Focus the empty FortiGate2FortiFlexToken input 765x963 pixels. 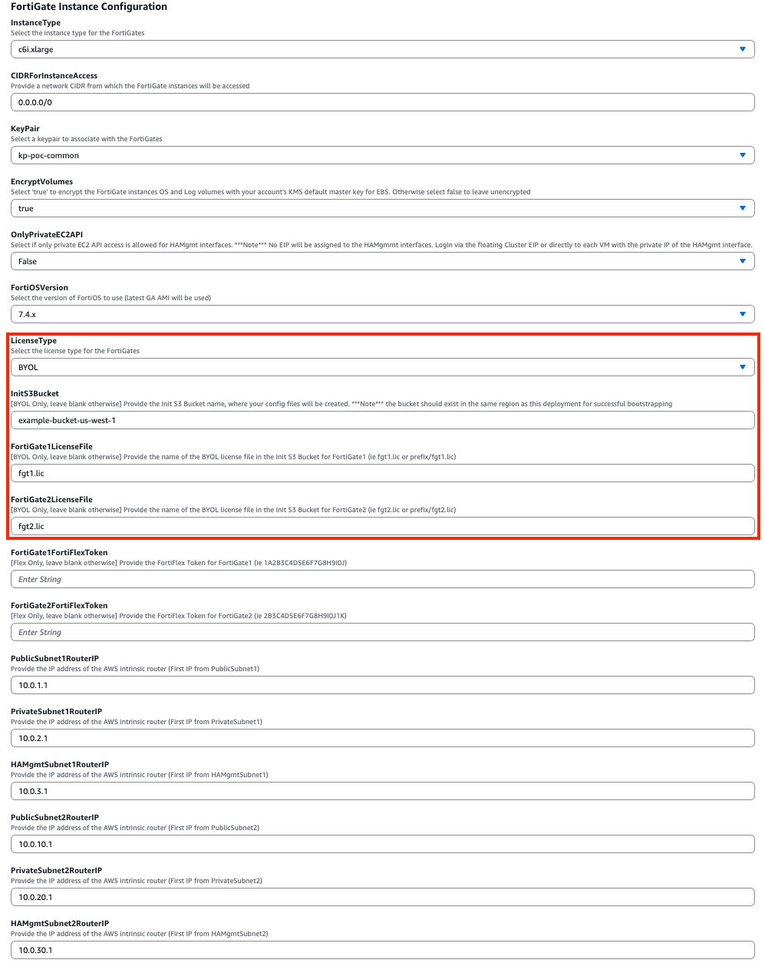382,632
